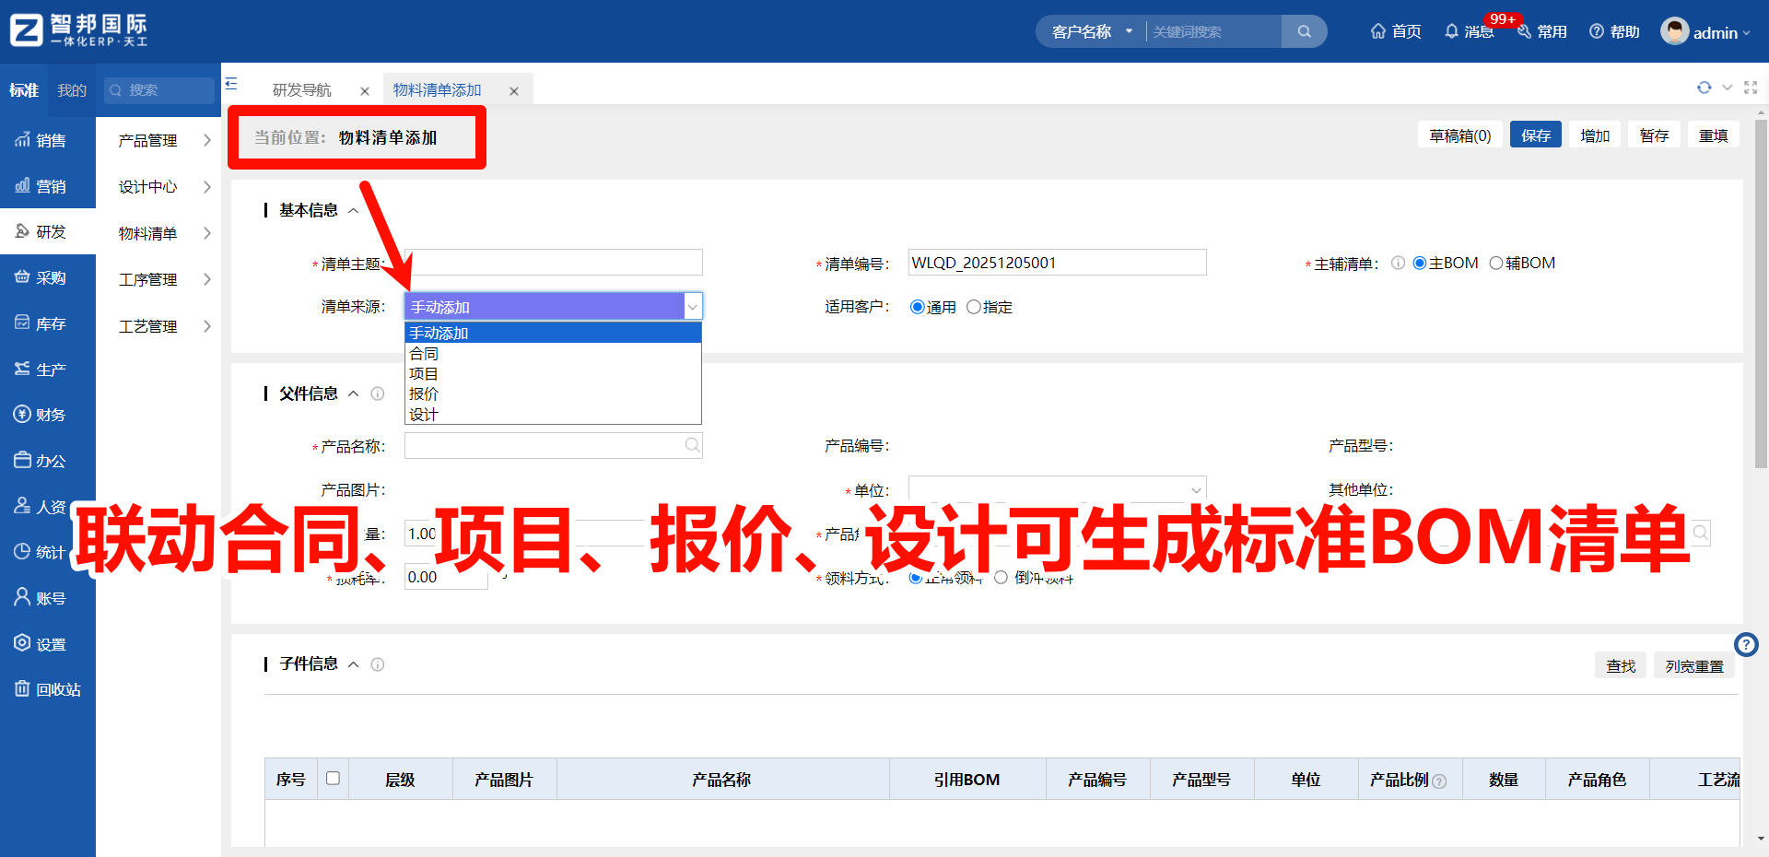Collapse the 子件信息 section
The width and height of the screenshot is (1769, 857).
click(354, 664)
